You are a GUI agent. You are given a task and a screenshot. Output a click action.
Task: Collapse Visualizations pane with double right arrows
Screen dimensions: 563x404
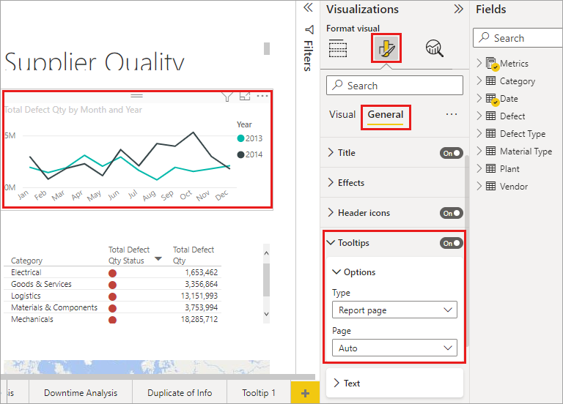pos(458,9)
